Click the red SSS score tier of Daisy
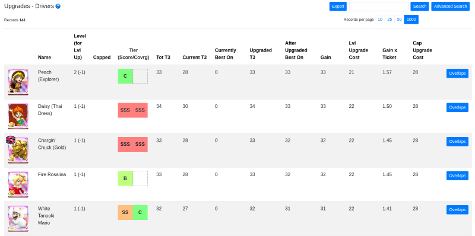 [125, 110]
